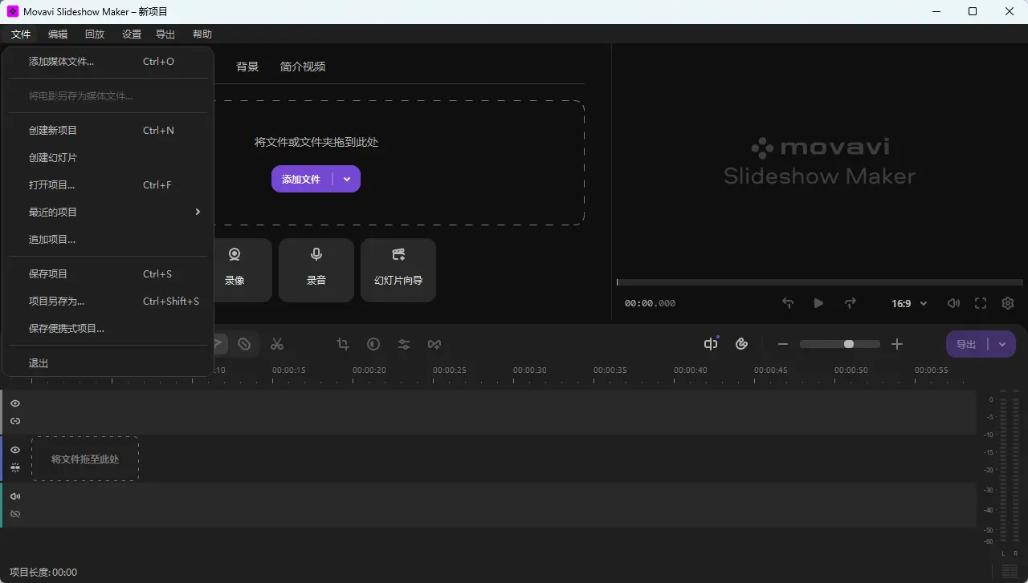
Task: Open the 帮助 menu
Action: tap(202, 34)
